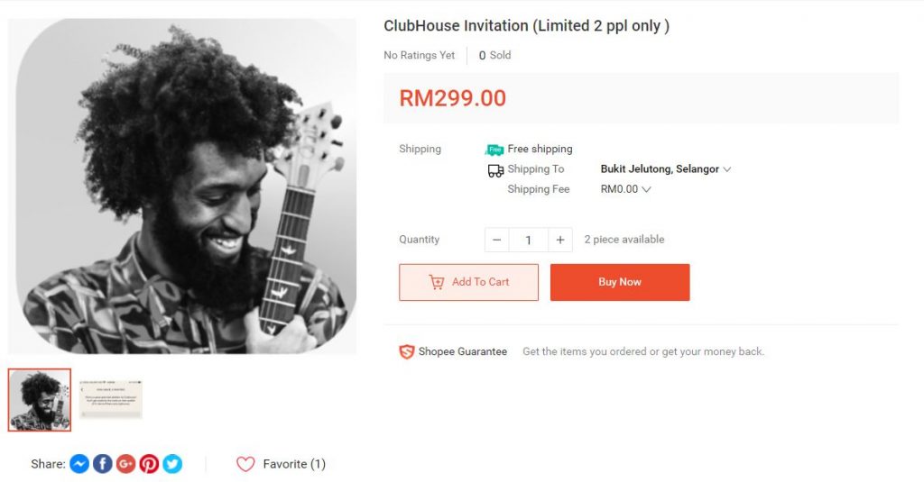Expand the Bukit Jelutong, Selangor location dropdown
Viewport: 924px width, 482px height.
(x=665, y=168)
